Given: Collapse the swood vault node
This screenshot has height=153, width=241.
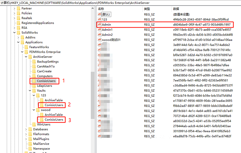Looking at the screenshot, I should 33,110.
